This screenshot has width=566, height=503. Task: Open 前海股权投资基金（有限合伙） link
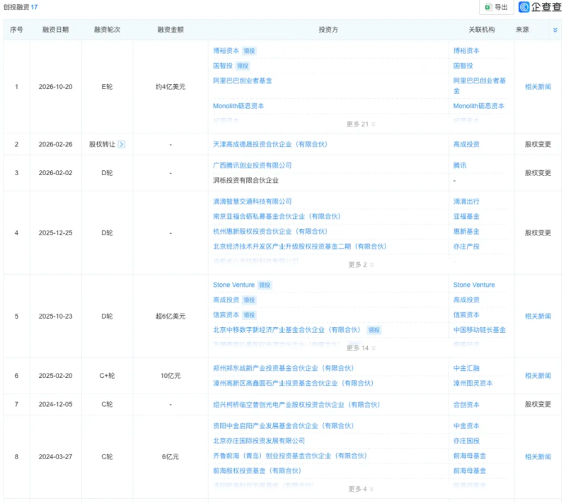pyautogui.click(x=257, y=471)
